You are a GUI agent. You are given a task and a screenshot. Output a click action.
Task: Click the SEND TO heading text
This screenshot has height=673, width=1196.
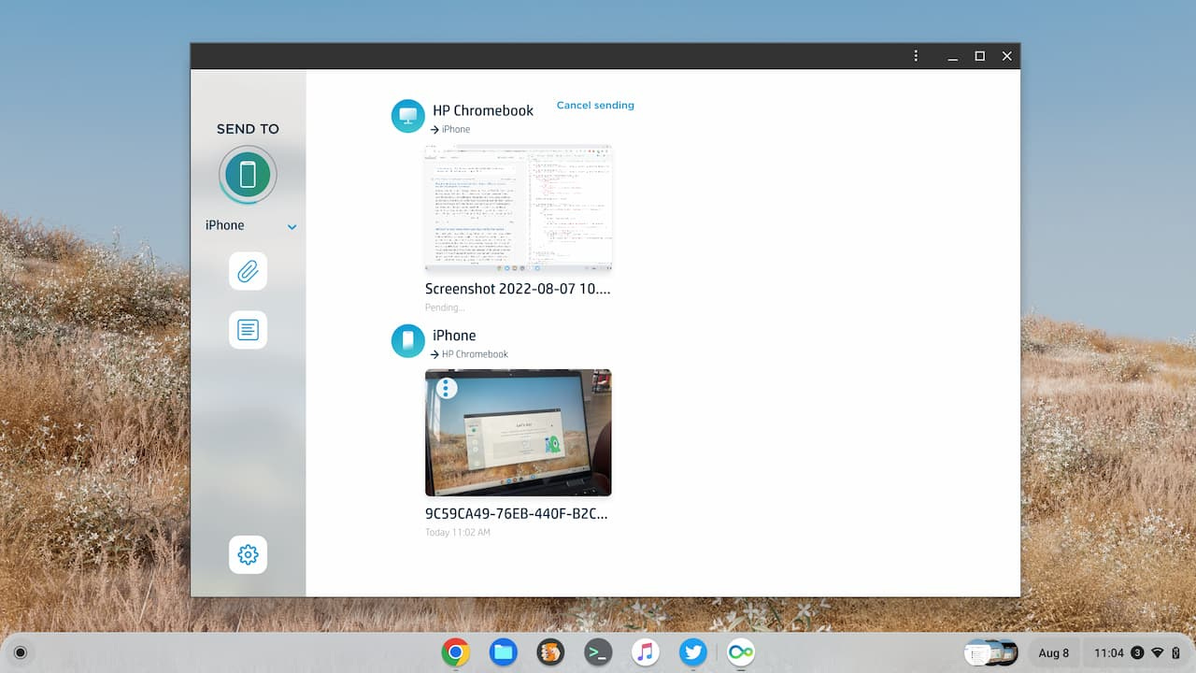[x=248, y=129]
